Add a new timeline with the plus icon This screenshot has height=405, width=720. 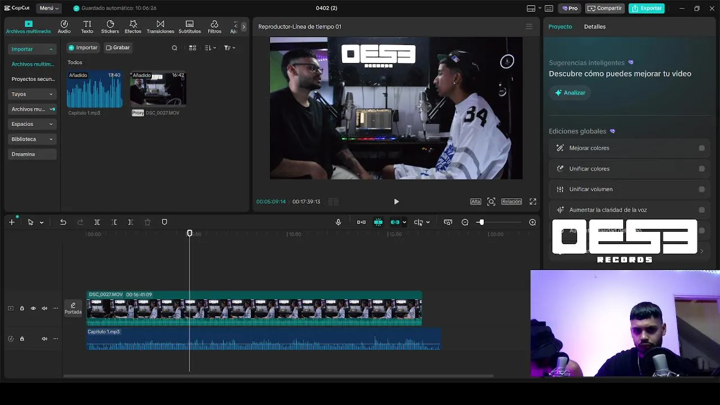(x=11, y=222)
